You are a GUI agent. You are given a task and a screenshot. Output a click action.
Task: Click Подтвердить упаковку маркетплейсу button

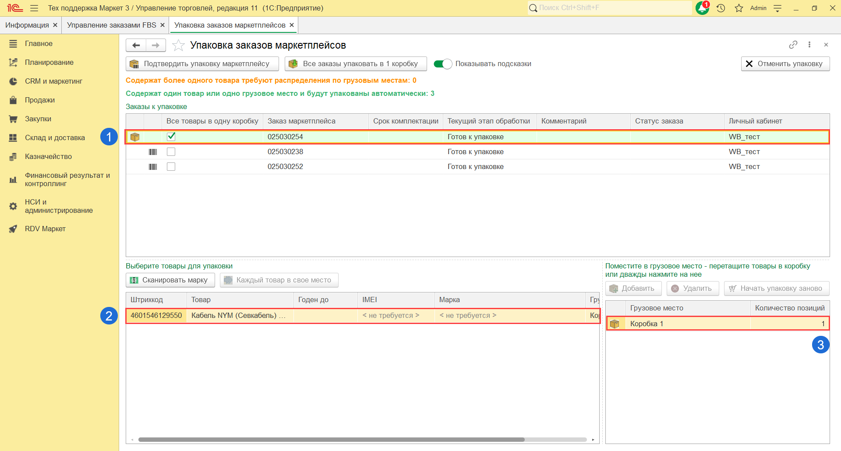(x=202, y=64)
